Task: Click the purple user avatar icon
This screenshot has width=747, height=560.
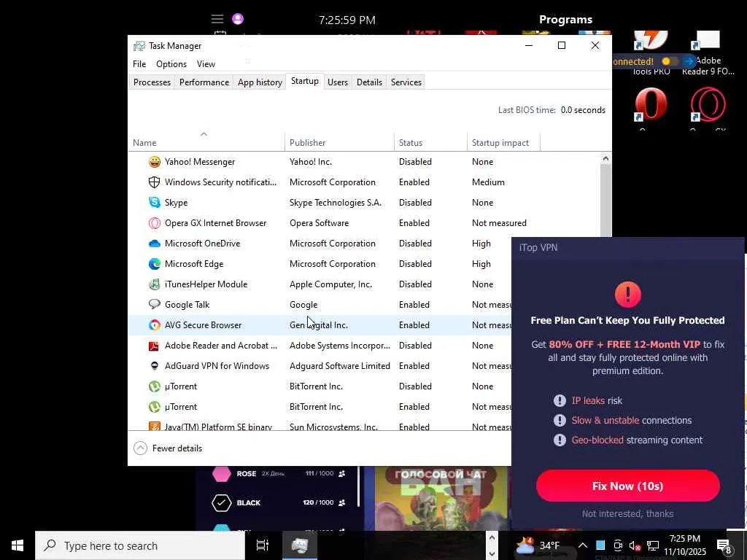Action: (238, 19)
